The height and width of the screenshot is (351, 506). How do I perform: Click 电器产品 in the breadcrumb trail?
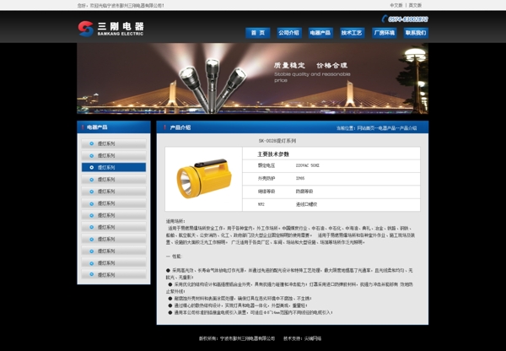click(387, 128)
